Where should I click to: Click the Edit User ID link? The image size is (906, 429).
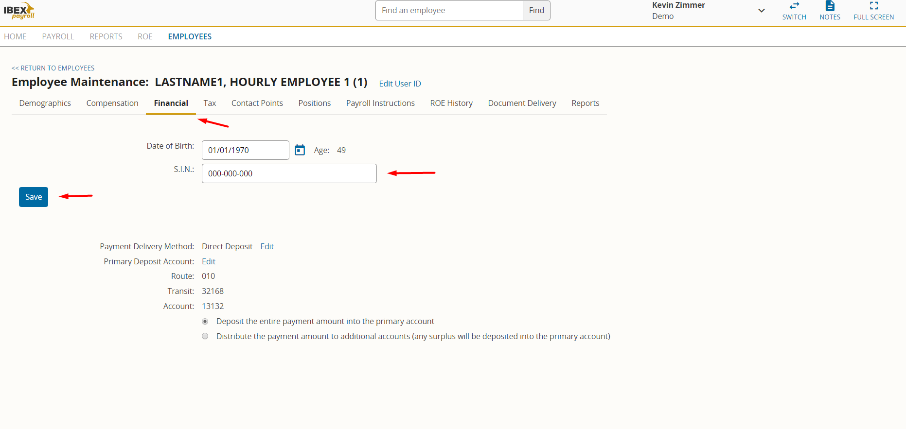click(x=400, y=84)
